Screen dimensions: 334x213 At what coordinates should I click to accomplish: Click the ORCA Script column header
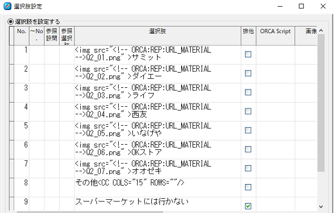point(275,36)
